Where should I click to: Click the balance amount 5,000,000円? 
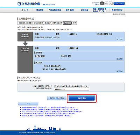coord(102,34)
